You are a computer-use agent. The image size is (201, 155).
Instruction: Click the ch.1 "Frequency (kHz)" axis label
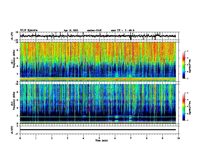point(14,59)
